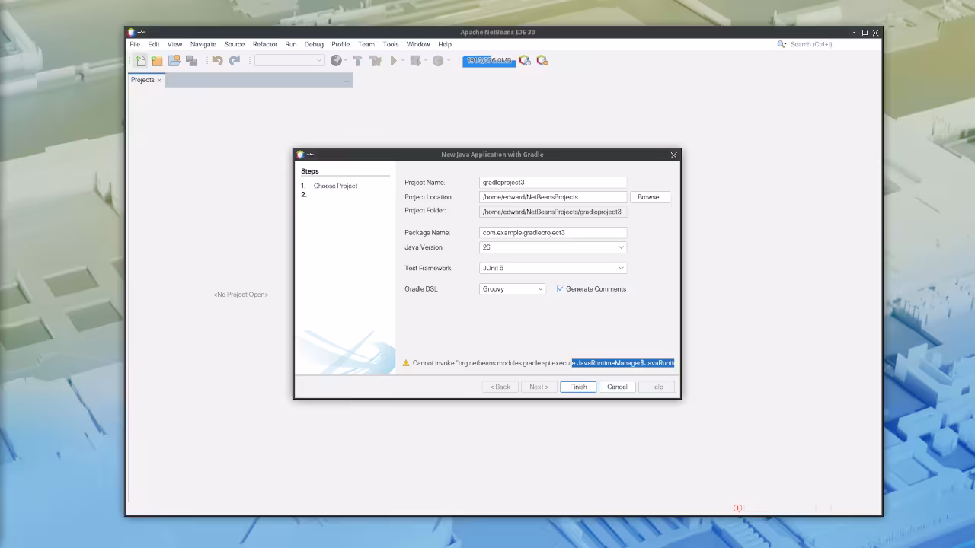
Task: Open the Window menu
Action: click(418, 44)
